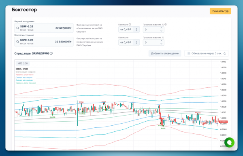Increase the first instrument slippage with the up arrow
243x156 pixels.
click(x=161, y=28)
